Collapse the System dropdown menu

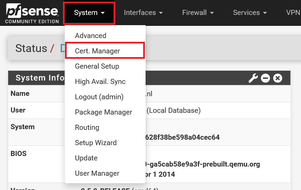89,13
